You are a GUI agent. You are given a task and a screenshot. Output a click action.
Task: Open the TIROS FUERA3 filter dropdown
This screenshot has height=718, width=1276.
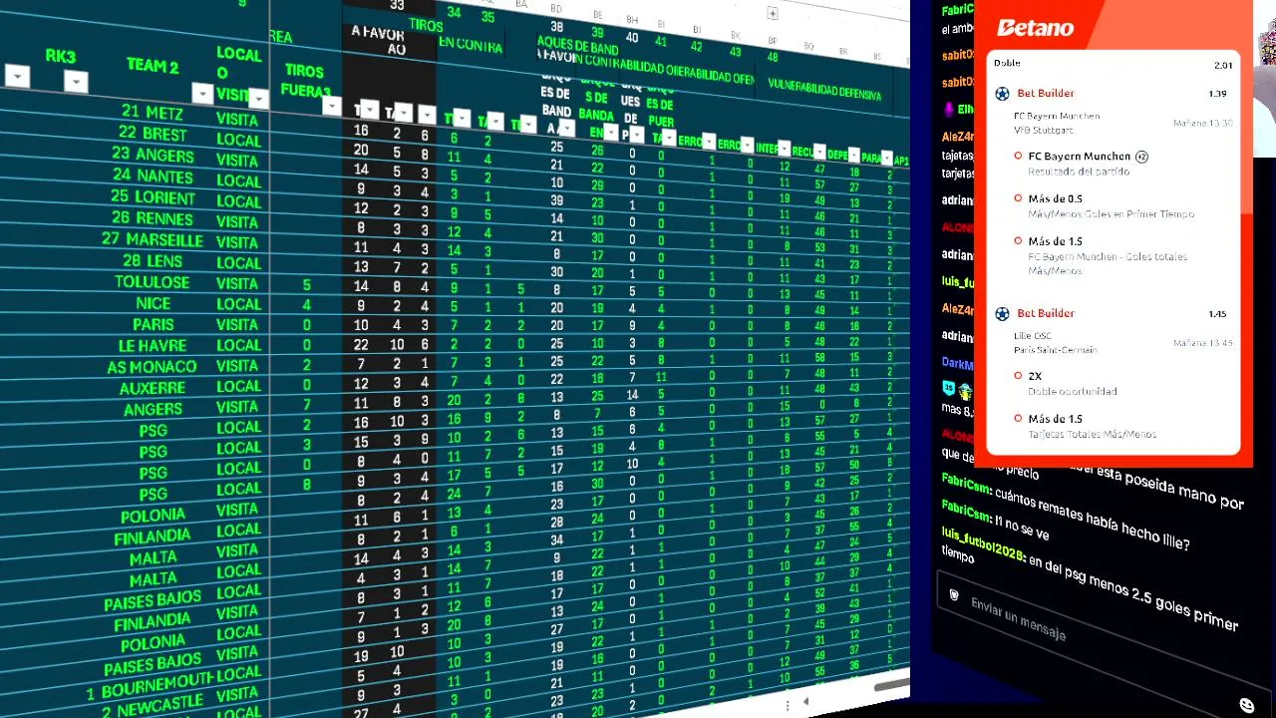(332, 107)
